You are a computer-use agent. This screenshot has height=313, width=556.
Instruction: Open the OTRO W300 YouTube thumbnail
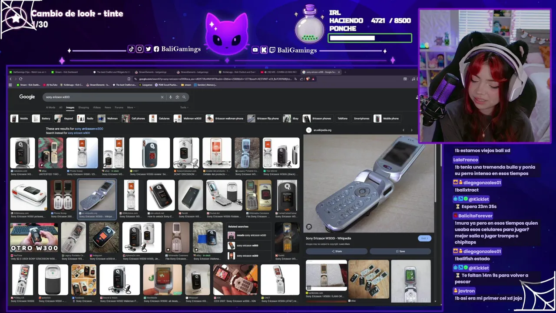(34, 237)
